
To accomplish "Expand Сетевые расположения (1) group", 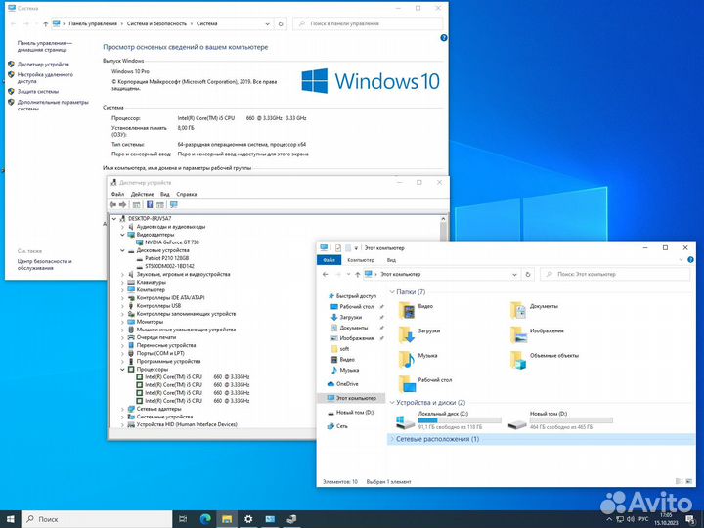I will tap(392, 439).
